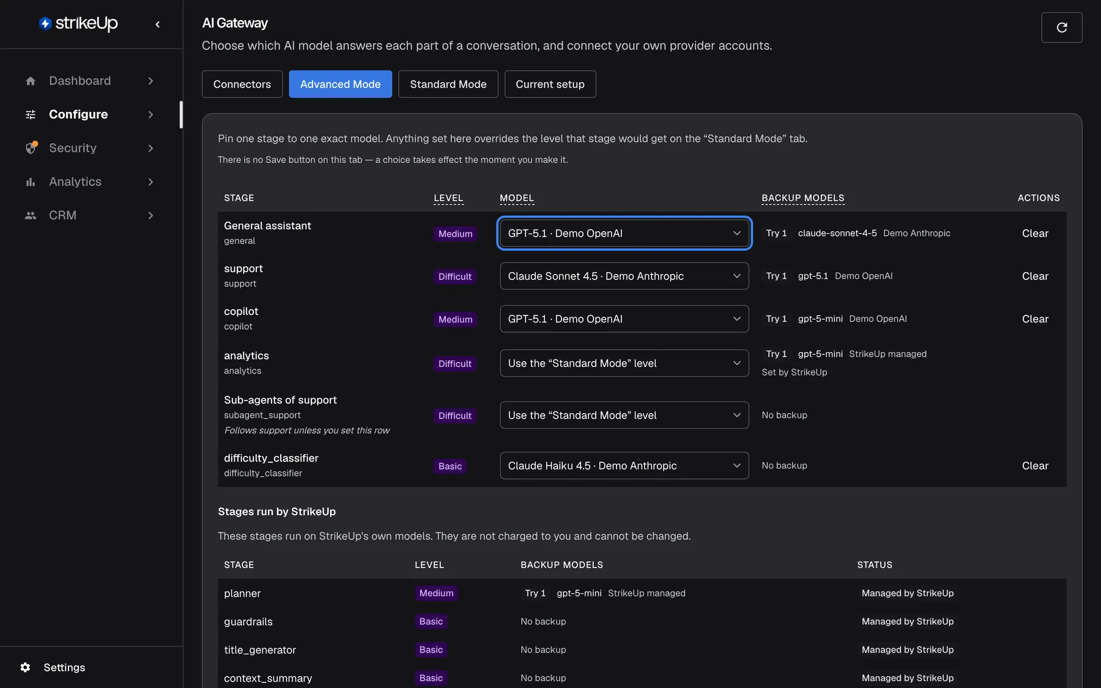Click the MODEL column header
The width and height of the screenshot is (1101, 688).
click(517, 198)
